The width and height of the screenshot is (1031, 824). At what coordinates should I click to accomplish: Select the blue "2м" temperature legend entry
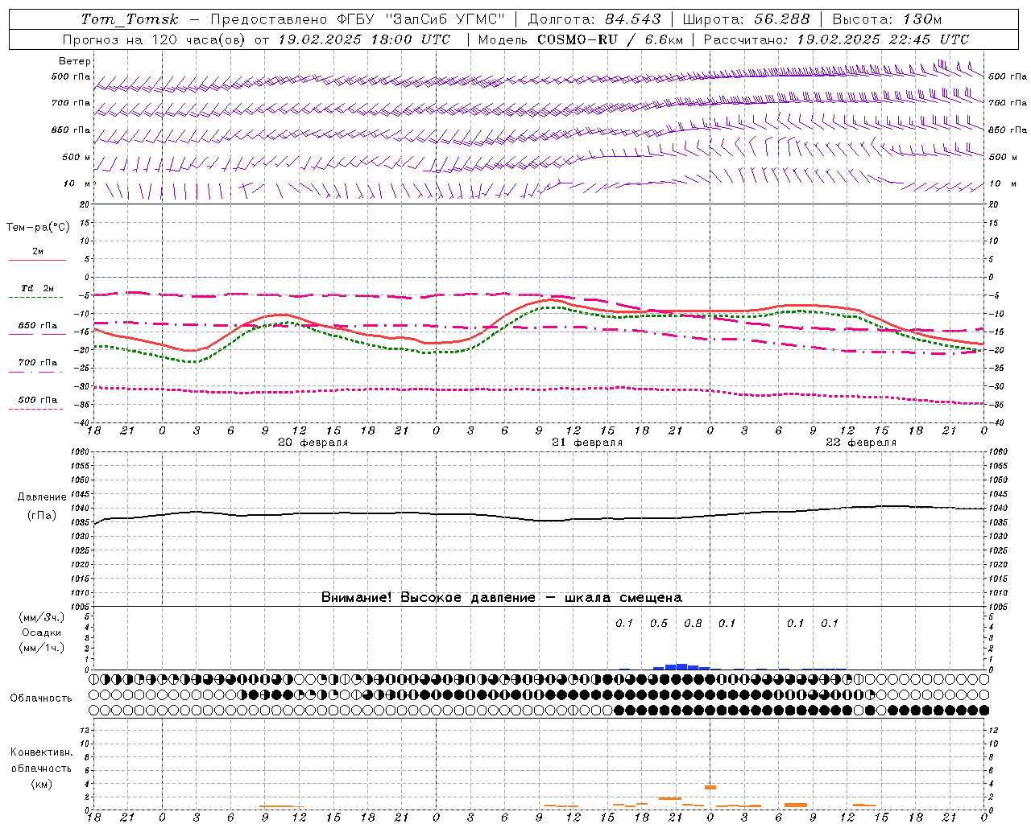pyautogui.click(x=38, y=252)
